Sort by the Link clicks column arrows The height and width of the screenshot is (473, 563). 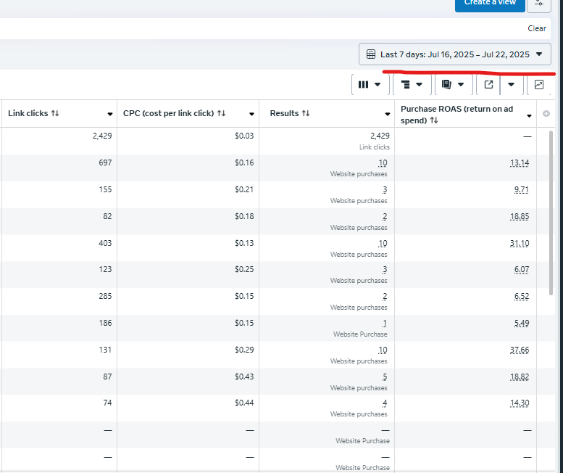coord(55,114)
